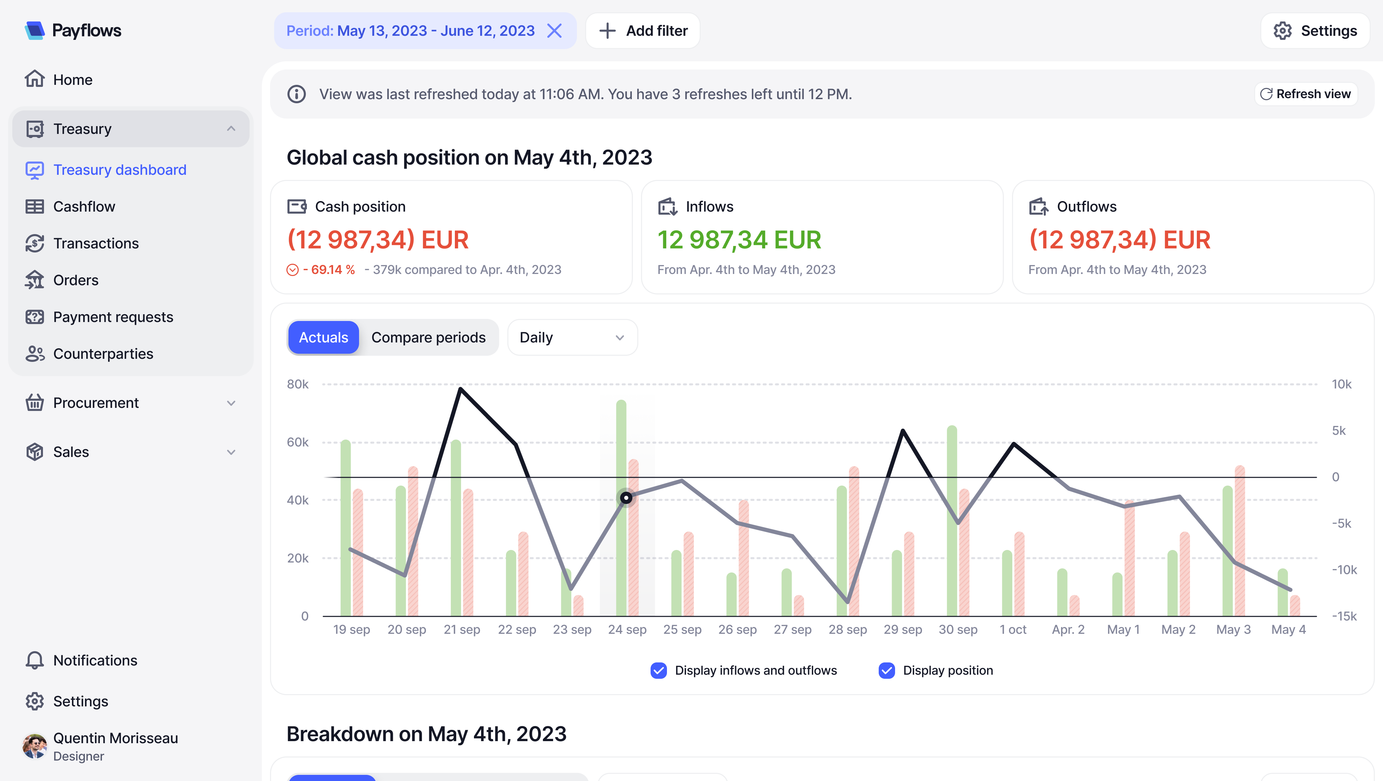Screen dimensions: 1383x781
Task: Remove the Period filter with X
Action: (554, 31)
